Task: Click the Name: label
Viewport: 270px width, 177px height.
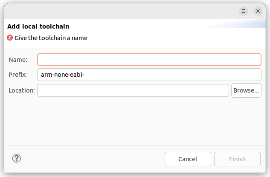Action: pyautogui.click(x=18, y=60)
